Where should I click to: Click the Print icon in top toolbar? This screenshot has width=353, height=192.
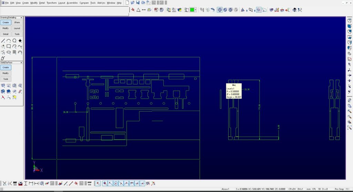click(x=143, y=3)
